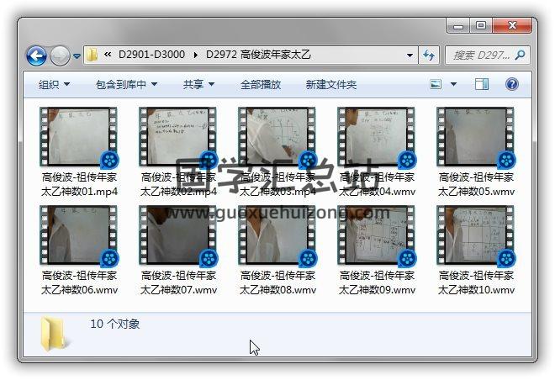Click player badge icon on 太乙神数06.wmv
The height and width of the screenshot is (380, 555).
click(x=109, y=259)
